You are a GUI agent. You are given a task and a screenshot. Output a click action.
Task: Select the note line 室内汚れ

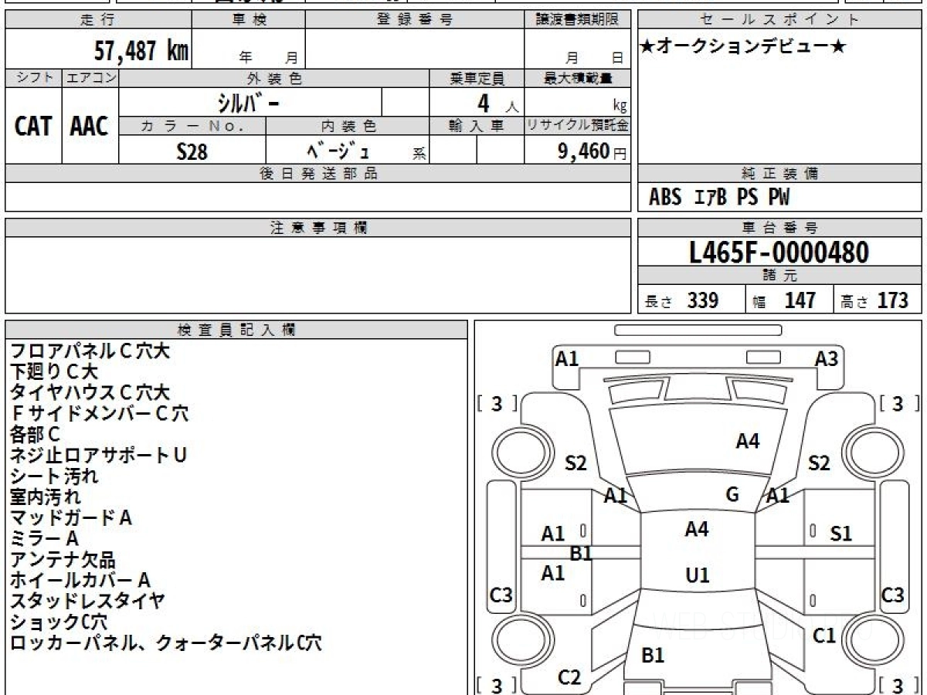click(45, 497)
